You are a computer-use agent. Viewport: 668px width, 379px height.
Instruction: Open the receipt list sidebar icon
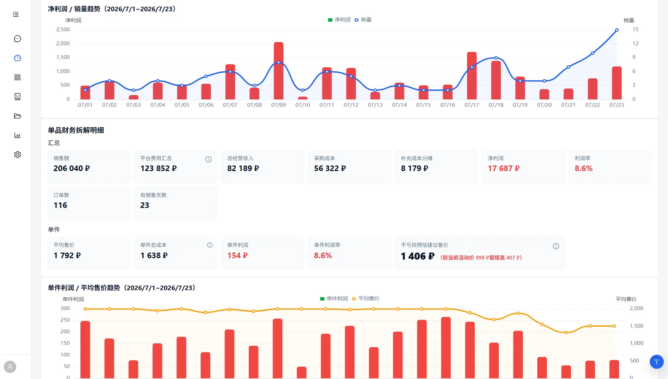[17, 97]
